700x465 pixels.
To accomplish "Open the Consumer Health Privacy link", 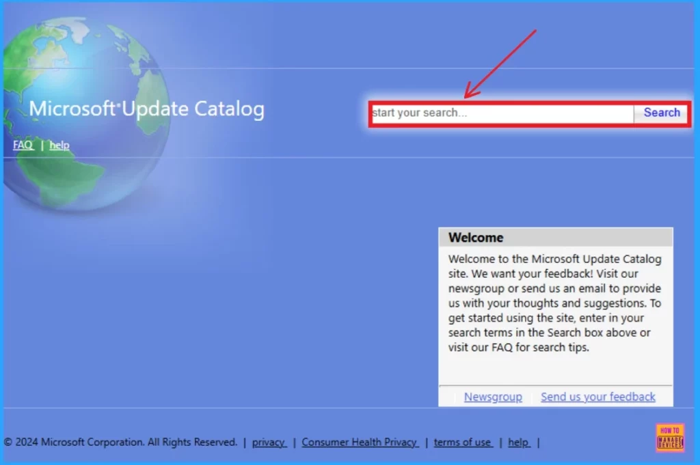I will point(360,442).
